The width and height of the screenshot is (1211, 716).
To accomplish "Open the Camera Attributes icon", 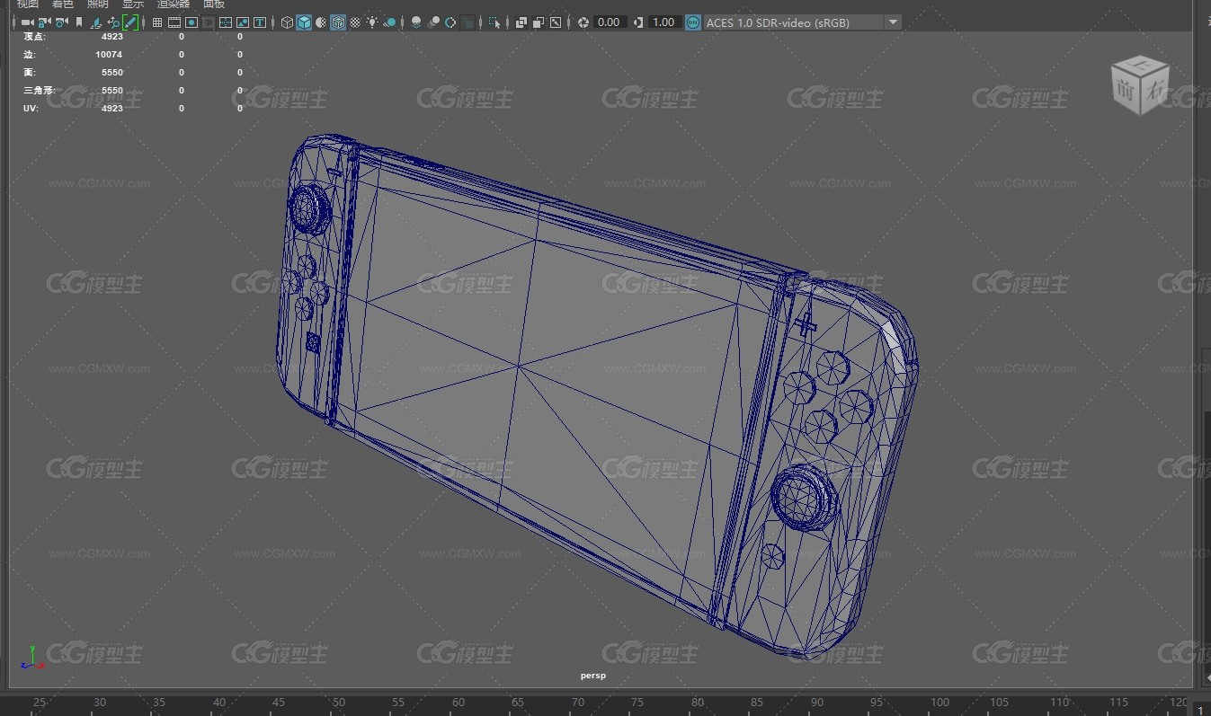I will pyautogui.click(x=61, y=22).
